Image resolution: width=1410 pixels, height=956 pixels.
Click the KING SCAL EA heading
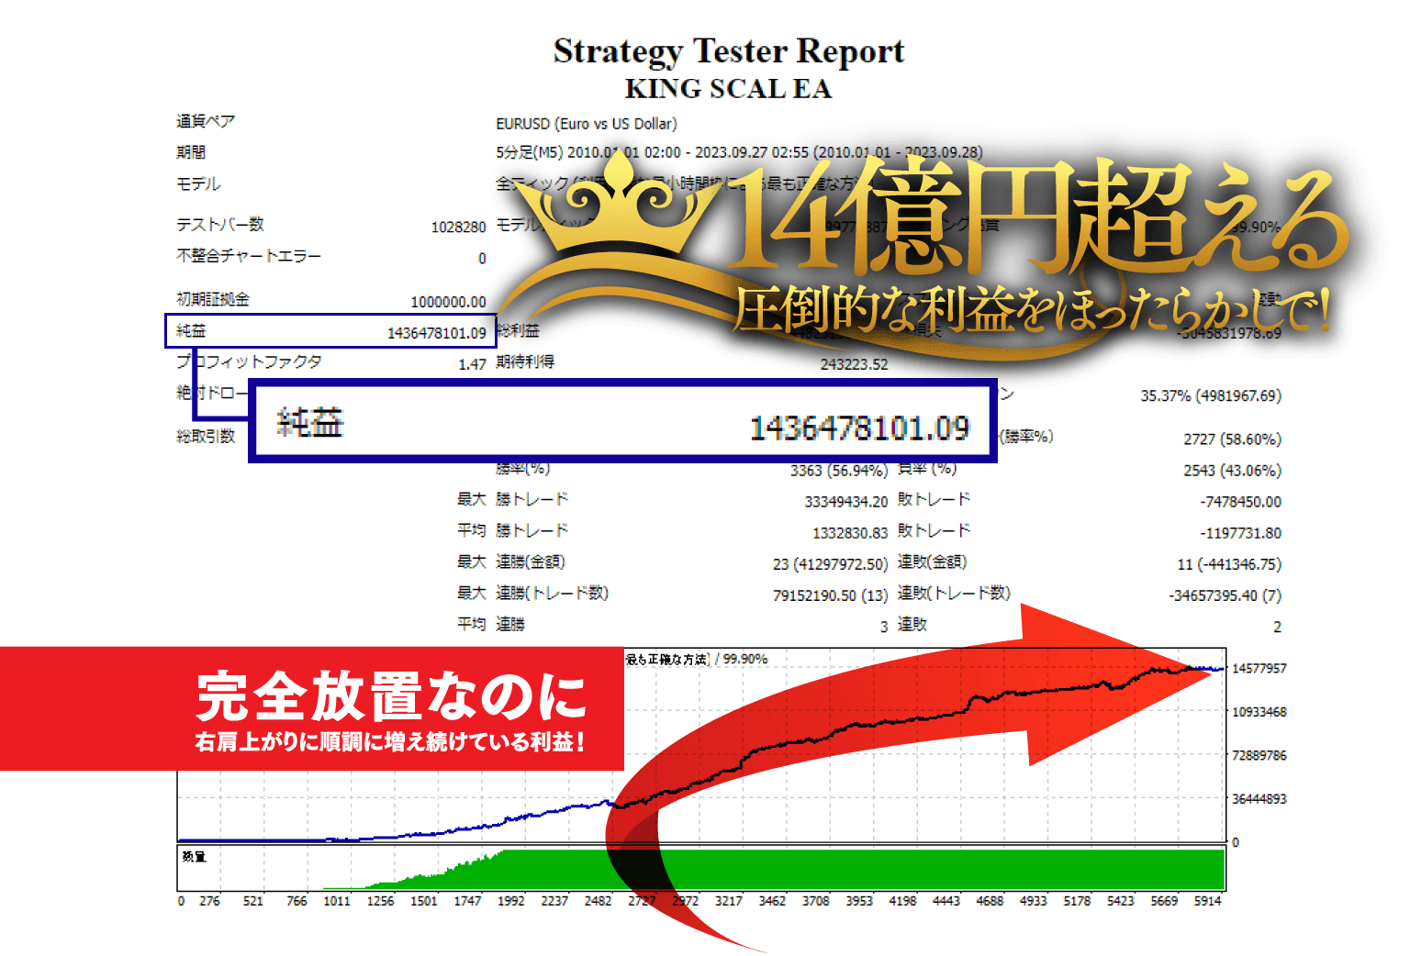[x=728, y=89]
